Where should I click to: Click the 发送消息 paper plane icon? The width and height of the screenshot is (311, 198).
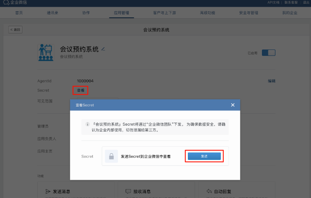click(48, 192)
